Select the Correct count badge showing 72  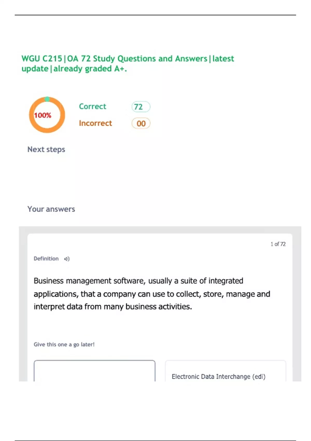coord(141,107)
